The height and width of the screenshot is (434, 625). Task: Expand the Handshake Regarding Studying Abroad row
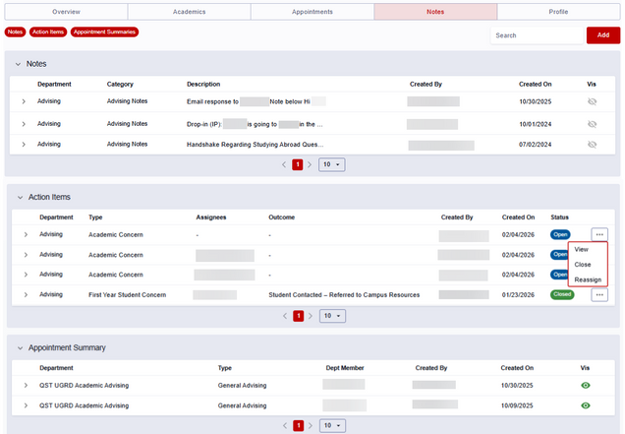point(24,144)
